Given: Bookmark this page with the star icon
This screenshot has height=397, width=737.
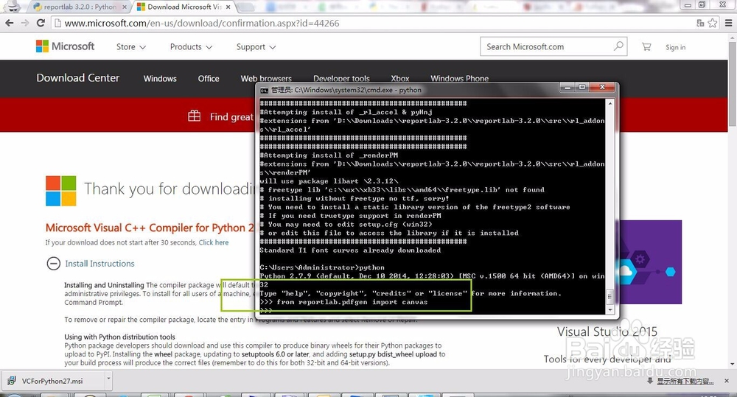Looking at the screenshot, I should 713,23.
